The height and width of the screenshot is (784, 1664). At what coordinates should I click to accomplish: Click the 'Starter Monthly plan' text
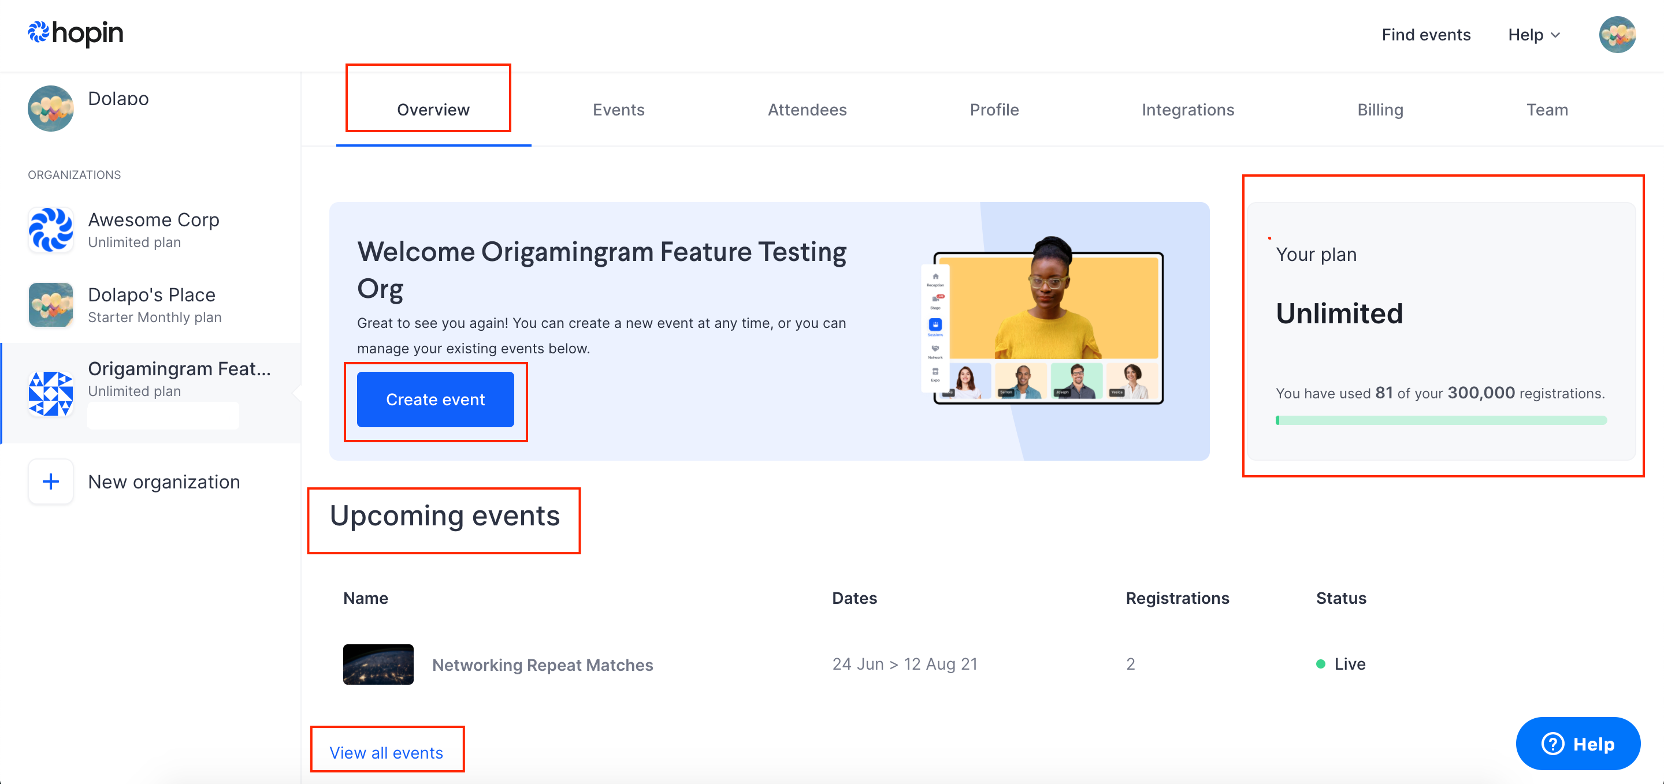(154, 317)
